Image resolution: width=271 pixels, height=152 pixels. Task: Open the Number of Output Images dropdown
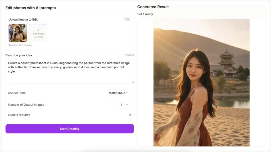[124, 105]
